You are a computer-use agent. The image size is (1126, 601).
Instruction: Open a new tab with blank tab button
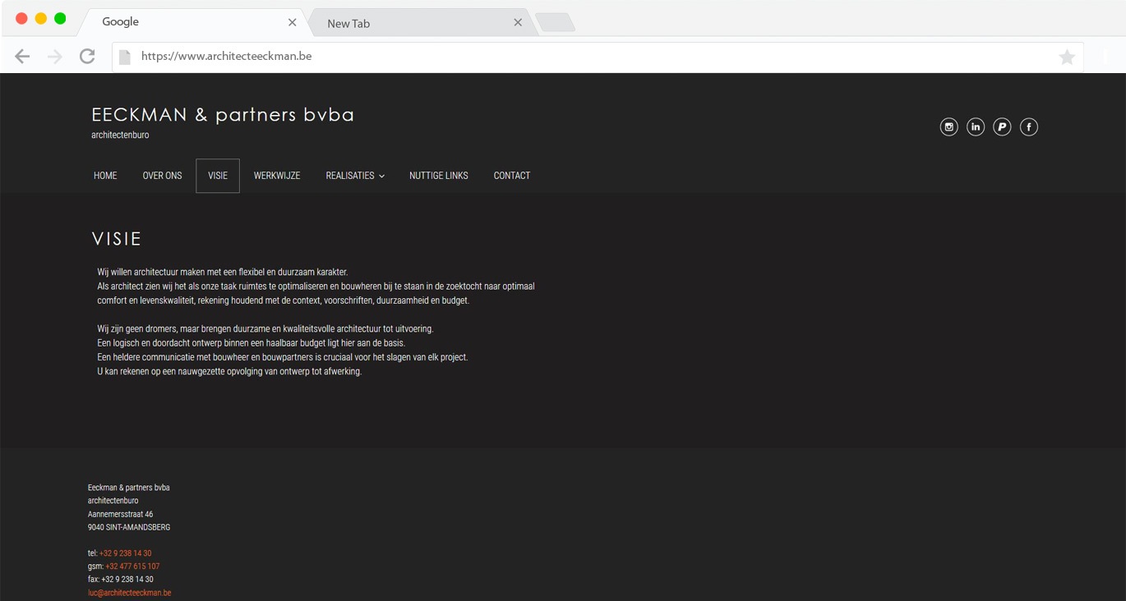(555, 23)
